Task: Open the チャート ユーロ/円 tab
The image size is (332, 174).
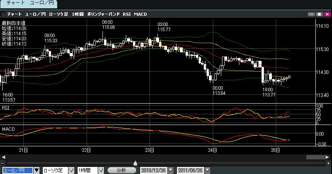Action: [x=28, y=4]
